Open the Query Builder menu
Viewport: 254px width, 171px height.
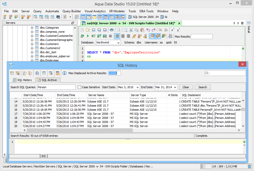[72, 11]
